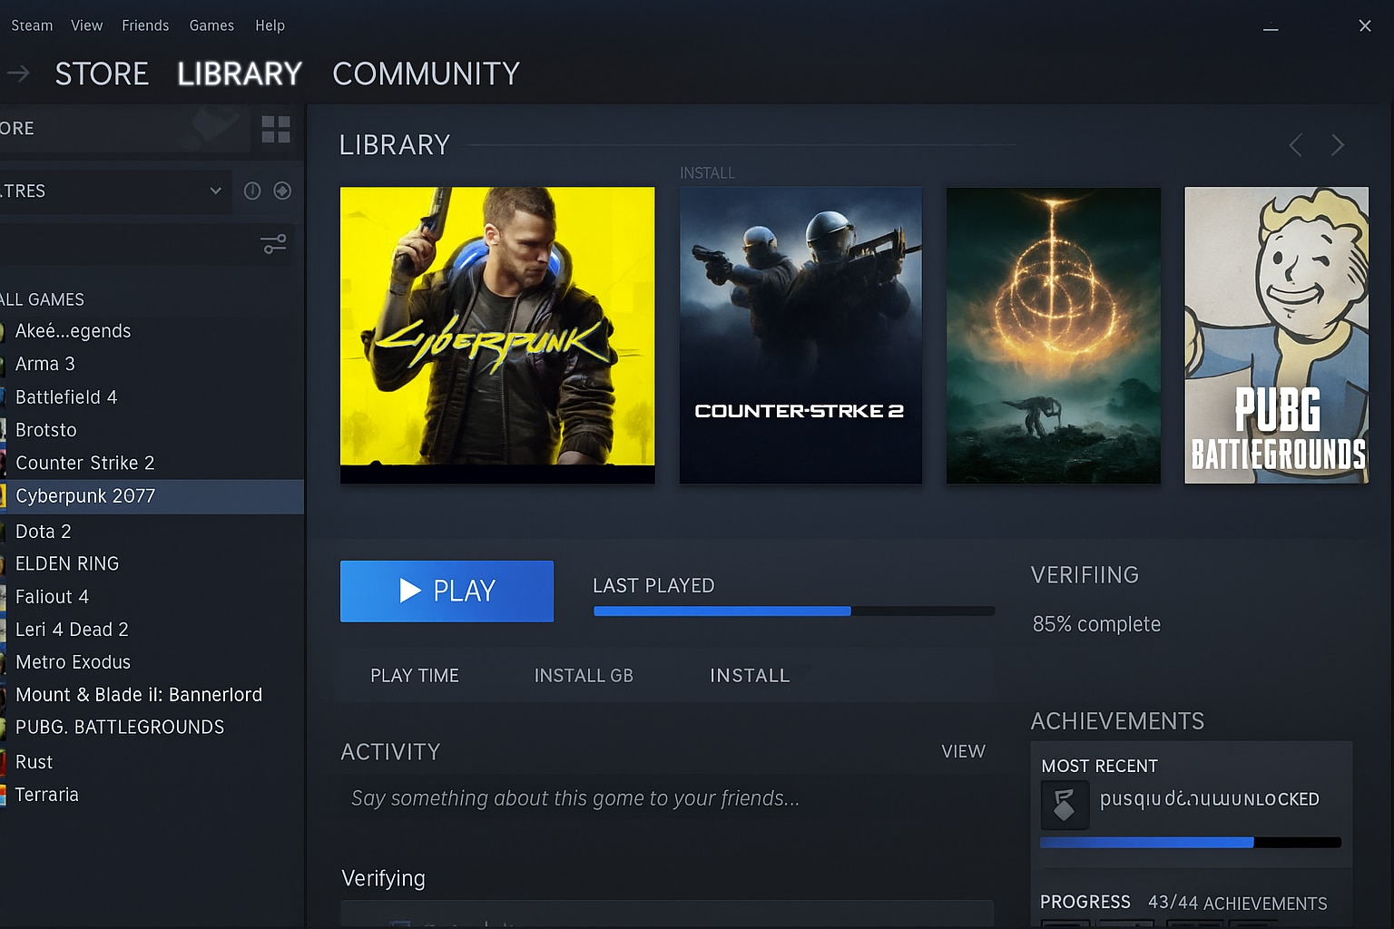Go to the LIBRARY tab

[240, 73]
